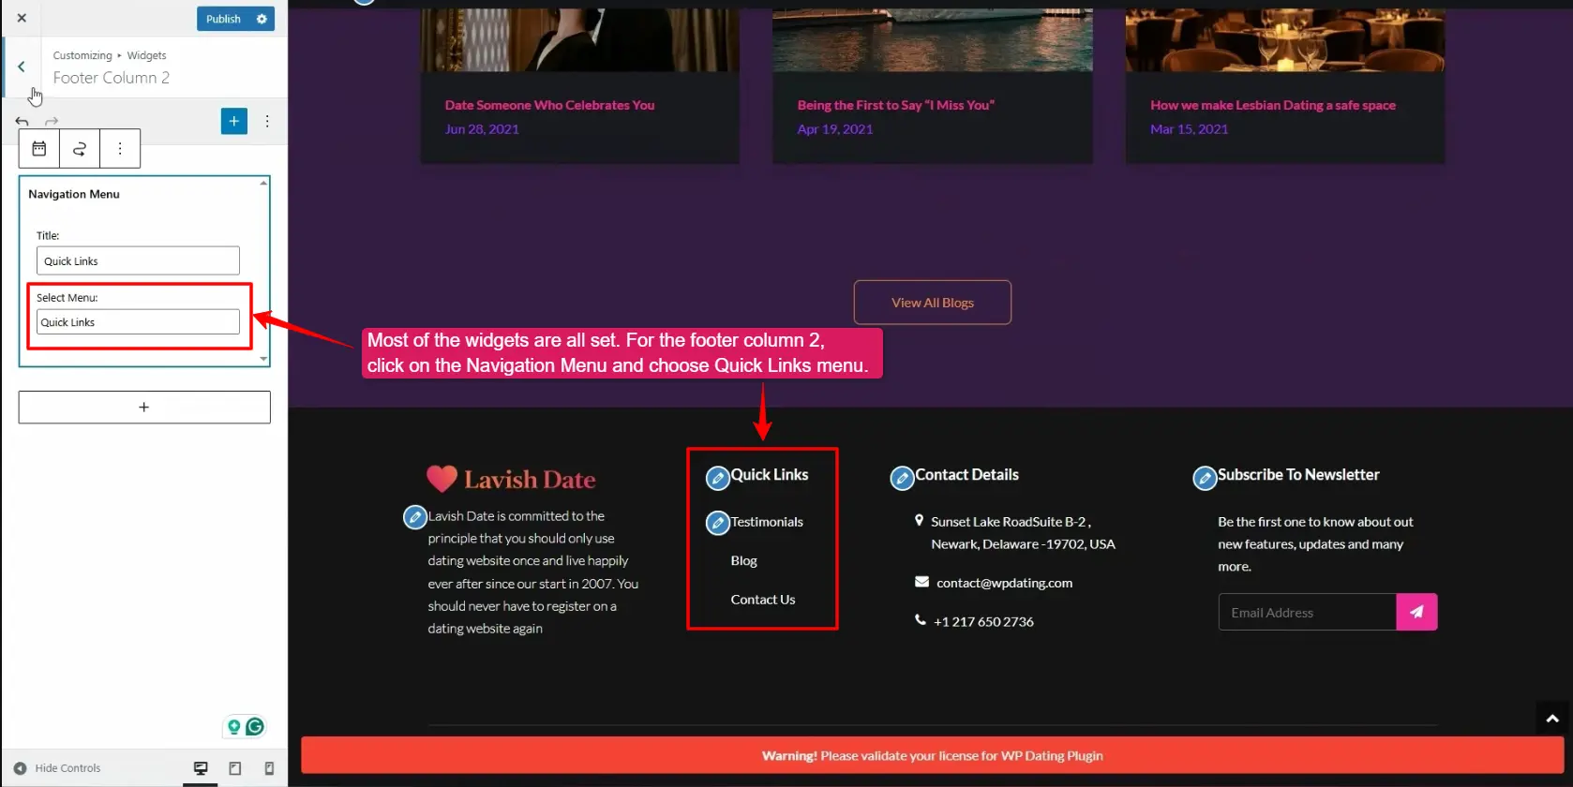
Task: Click the undo arrow icon
Action: (22, 122)
